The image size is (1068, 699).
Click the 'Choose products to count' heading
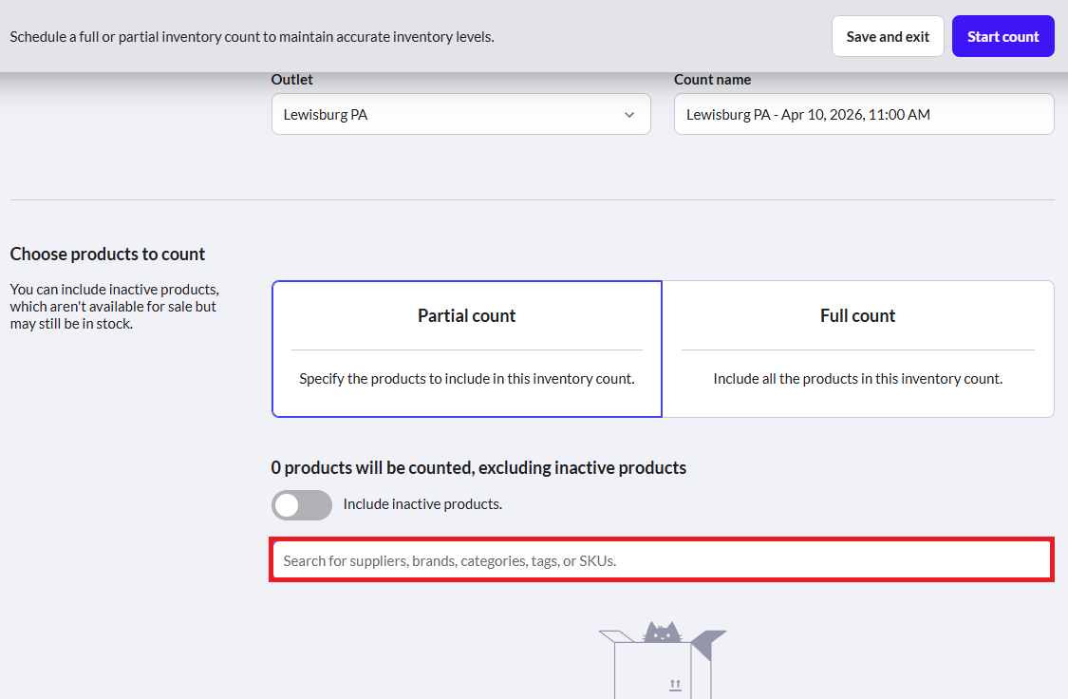(107, 255)
